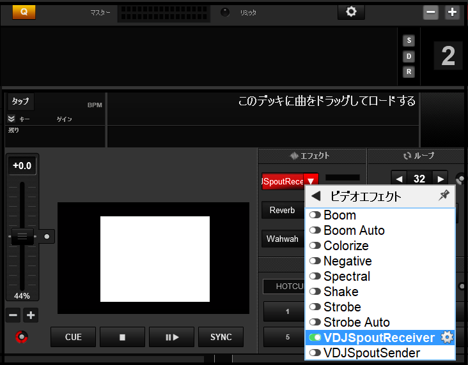
Task: Toggle the Colorize effect
Action: 315,246
